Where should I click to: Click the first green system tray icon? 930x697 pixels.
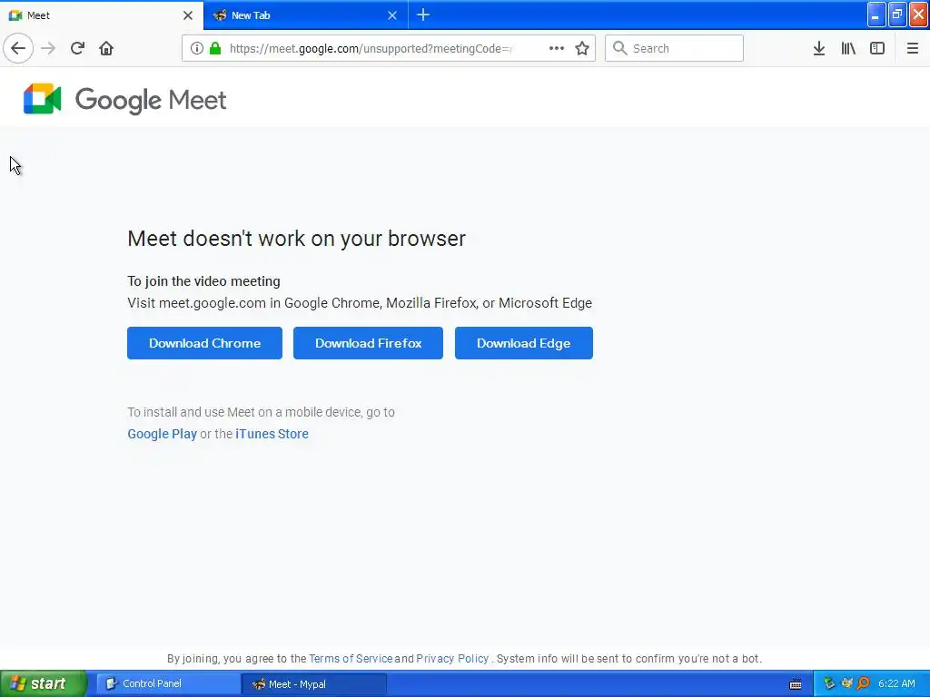click(x=829, y=683)
